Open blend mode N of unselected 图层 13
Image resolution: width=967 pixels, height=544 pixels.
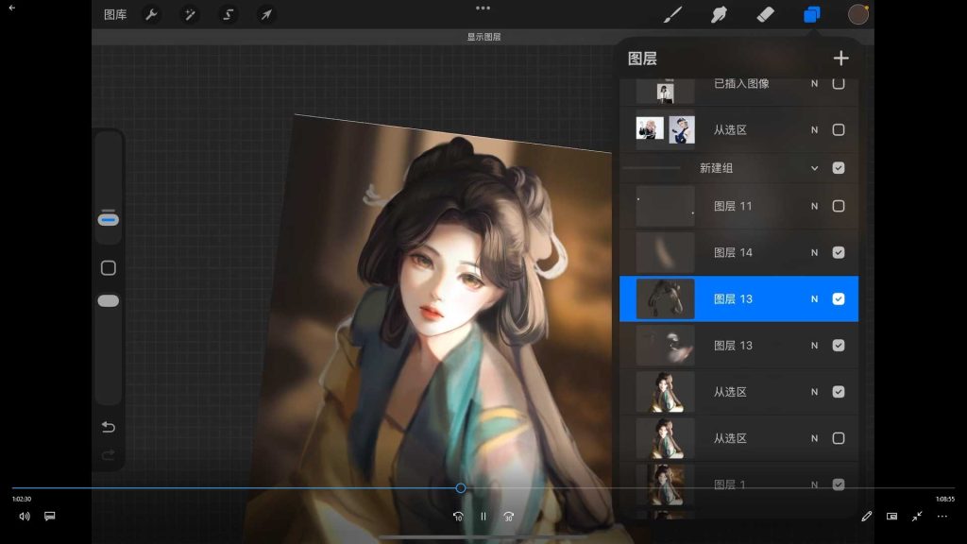pos(815,346)
